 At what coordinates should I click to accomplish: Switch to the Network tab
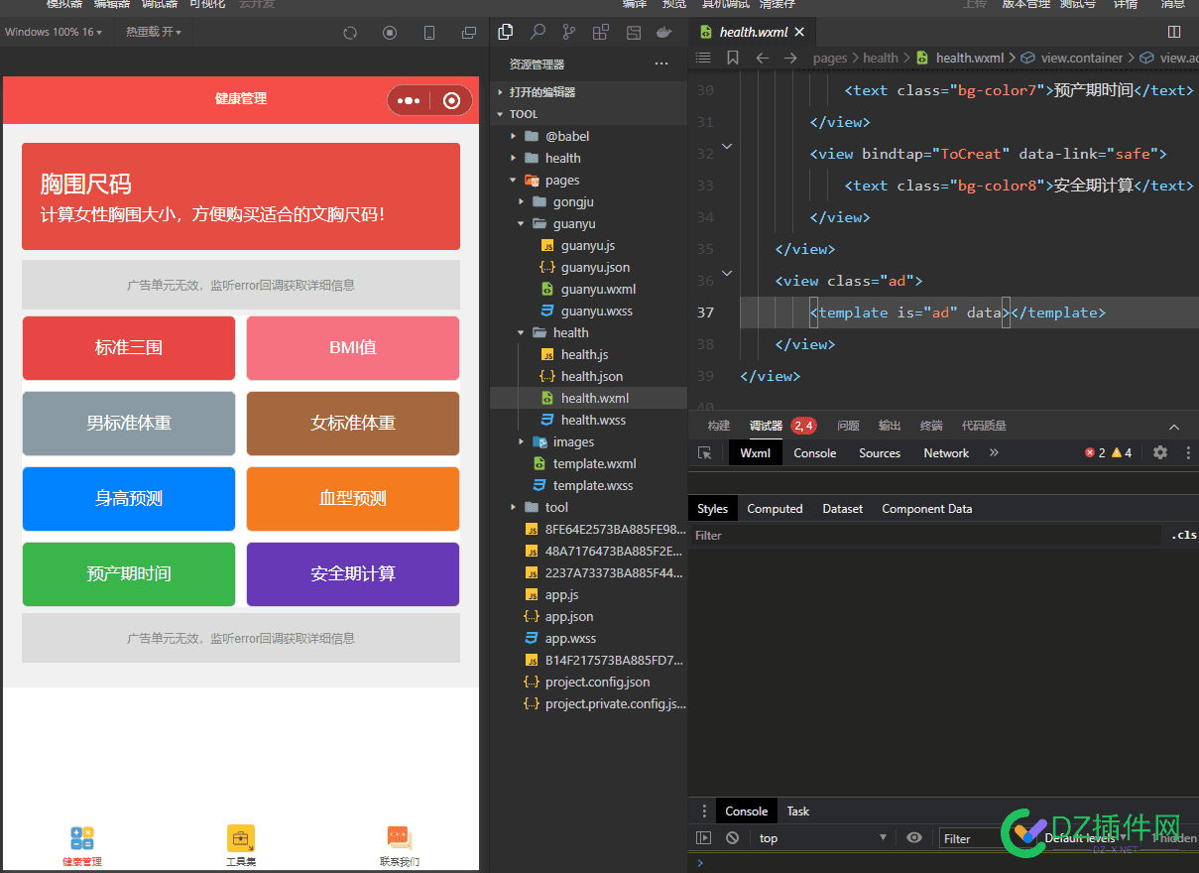[946, 452]
